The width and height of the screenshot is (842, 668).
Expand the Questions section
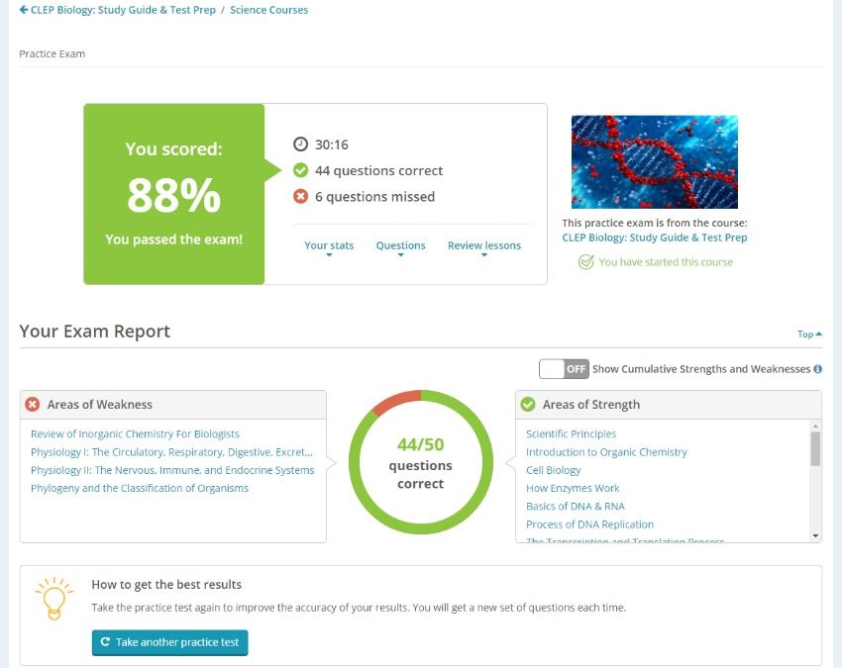pyautogui.click(x=400, y=246)
